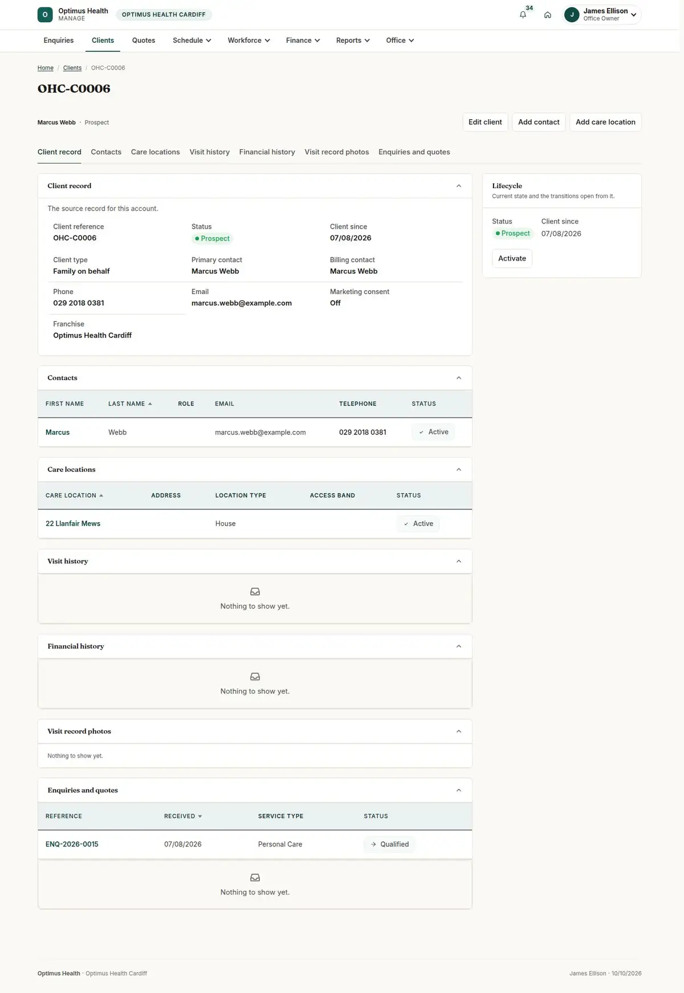Expand the Finance menu
684x993 pixels.
click(x=303, y=40)
